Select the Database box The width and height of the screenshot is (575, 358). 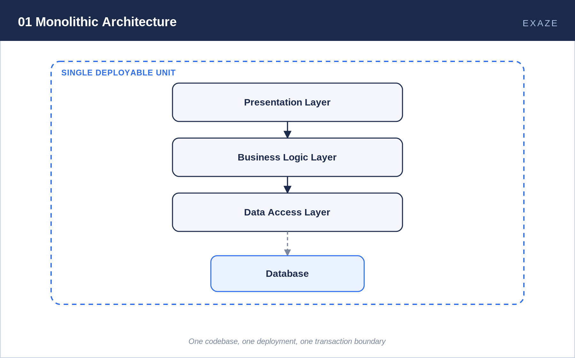[x=287, y=274]
